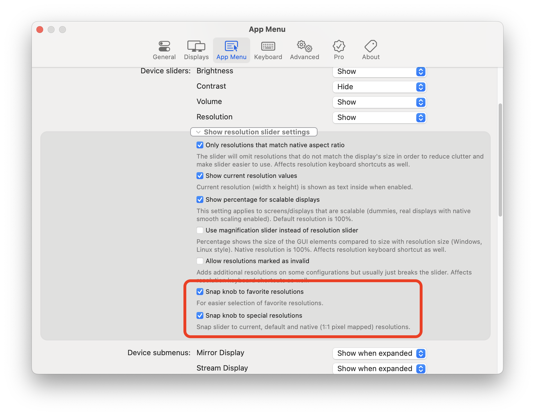
Task: Go to the Advanced tab
Action: pos(304,50)
